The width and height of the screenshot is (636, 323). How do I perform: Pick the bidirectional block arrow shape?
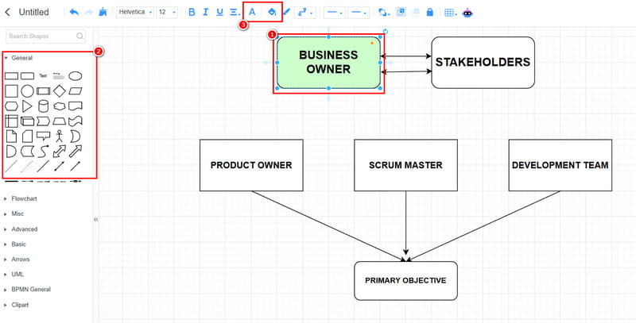pyautogui.click(x=59, y=151)
